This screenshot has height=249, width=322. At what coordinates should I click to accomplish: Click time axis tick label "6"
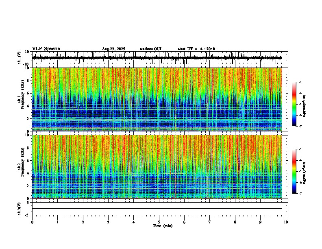click(x=185, y=222)
